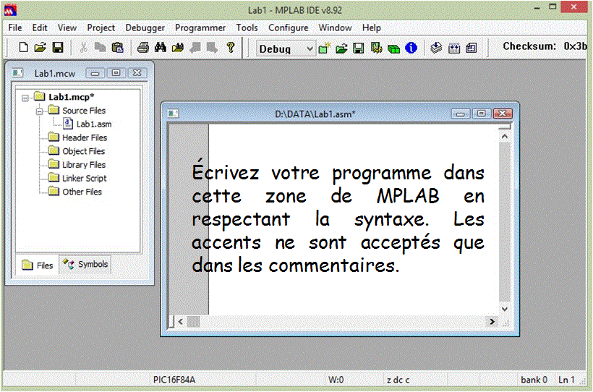Open the Debugger menu
593x392 pixels.
[145, 27]
